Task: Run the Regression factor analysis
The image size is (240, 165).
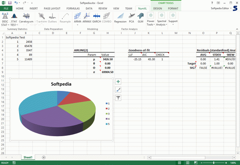Action: [x=120, y=18]
